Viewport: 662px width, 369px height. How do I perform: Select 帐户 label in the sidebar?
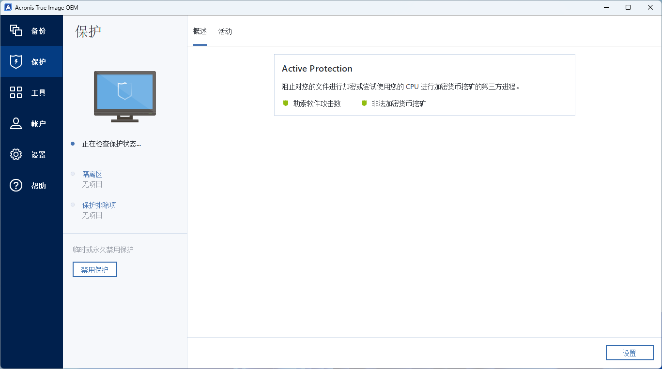point(39,124)
